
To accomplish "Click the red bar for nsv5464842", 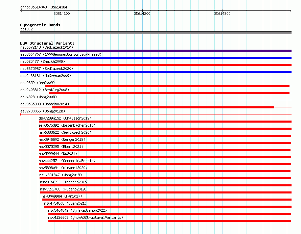I will pos(170,214).
